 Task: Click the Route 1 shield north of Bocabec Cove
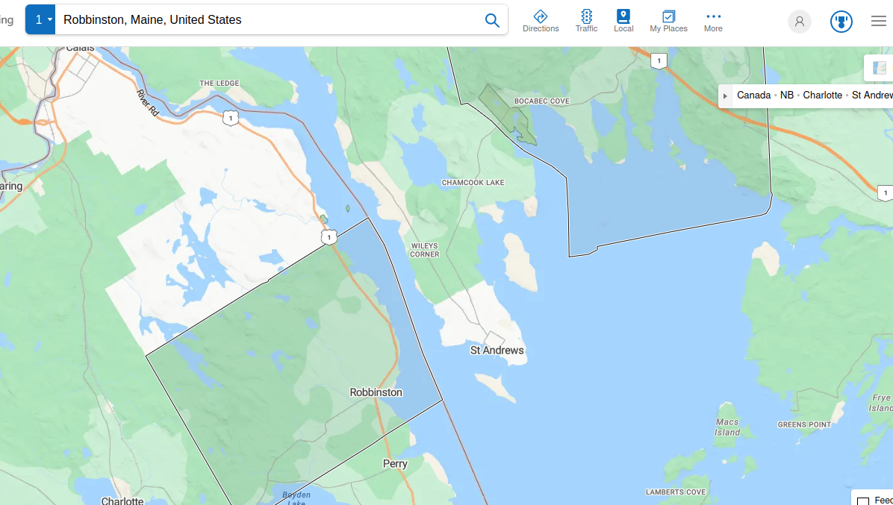pos(659,61)
